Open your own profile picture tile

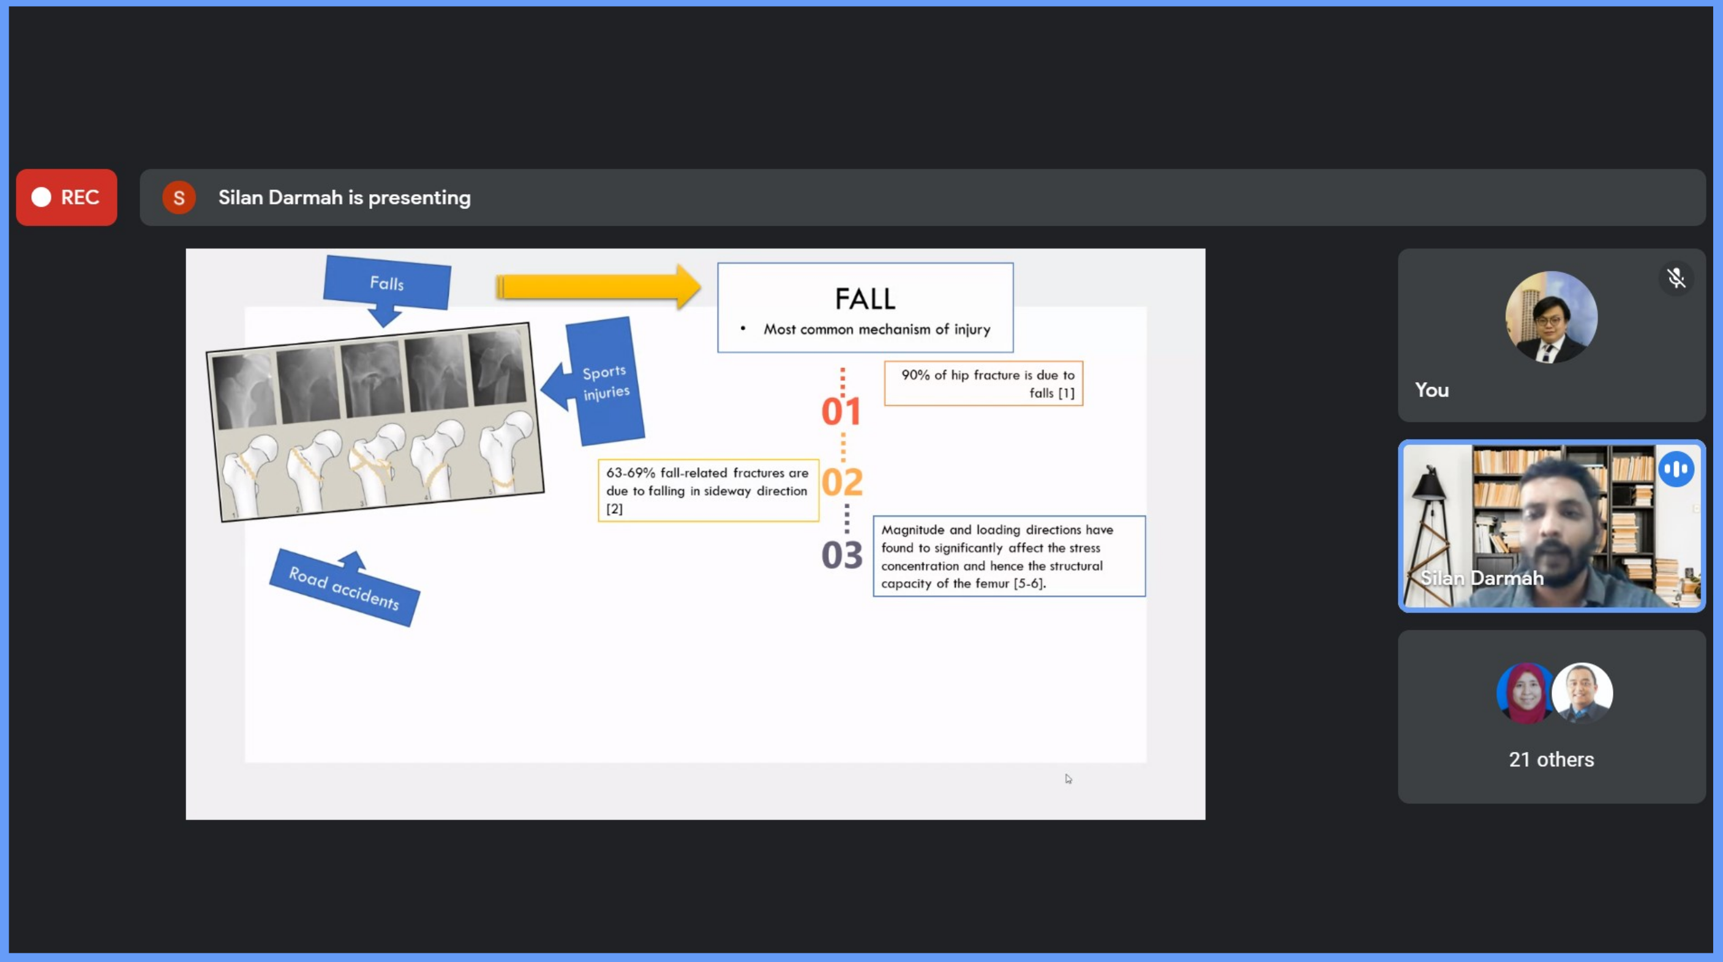tap(1550, 317)
